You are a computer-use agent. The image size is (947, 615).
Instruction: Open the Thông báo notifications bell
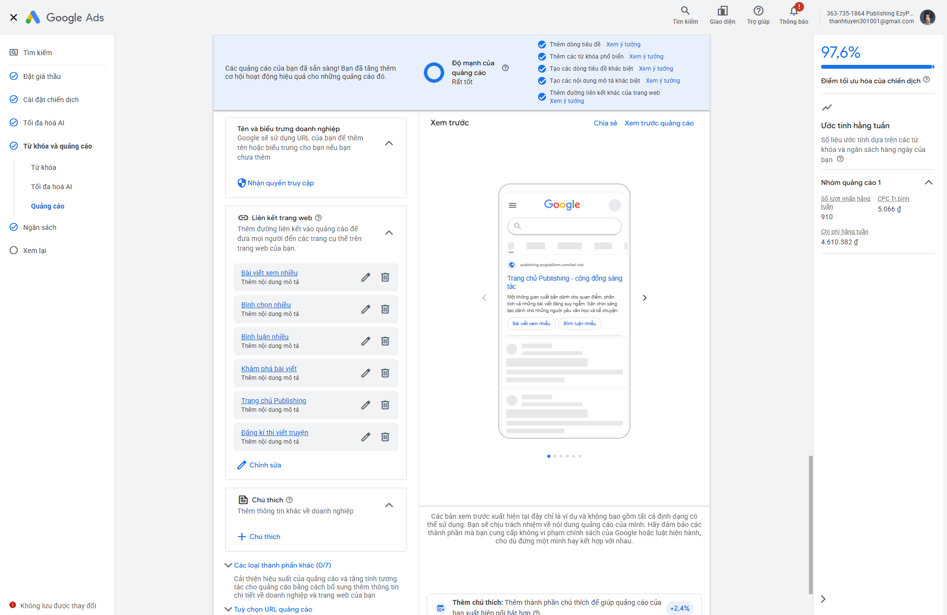click(793, 15)
